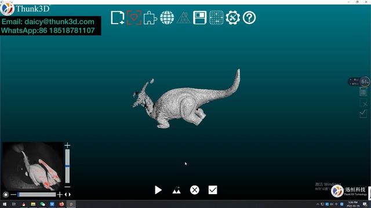This screenshot has width=371, height=208.
Task: Start scanning with the play button
Action: [x=158, y=190]
